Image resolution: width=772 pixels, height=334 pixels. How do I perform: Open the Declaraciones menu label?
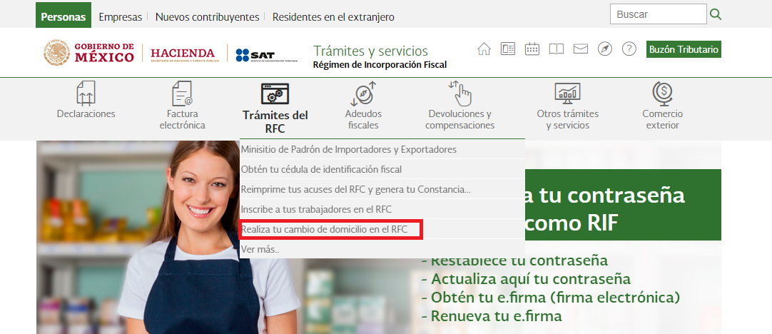pos(86,113)
